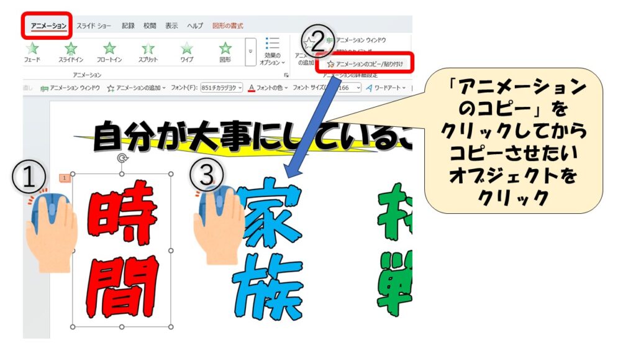636x358 pixels.
Task: Choose the フロートイン animation effect
Action: point(109,52)
